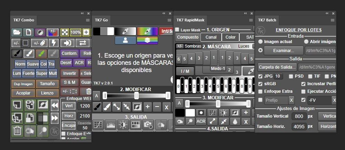Collapse the TK7 Batch panel with double chevron

(x=327, y=13)
